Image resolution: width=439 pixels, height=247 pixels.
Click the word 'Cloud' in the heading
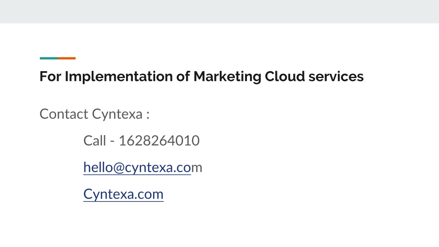click(285, 76)
